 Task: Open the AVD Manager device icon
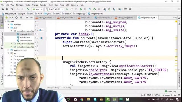tap(109, 9)
